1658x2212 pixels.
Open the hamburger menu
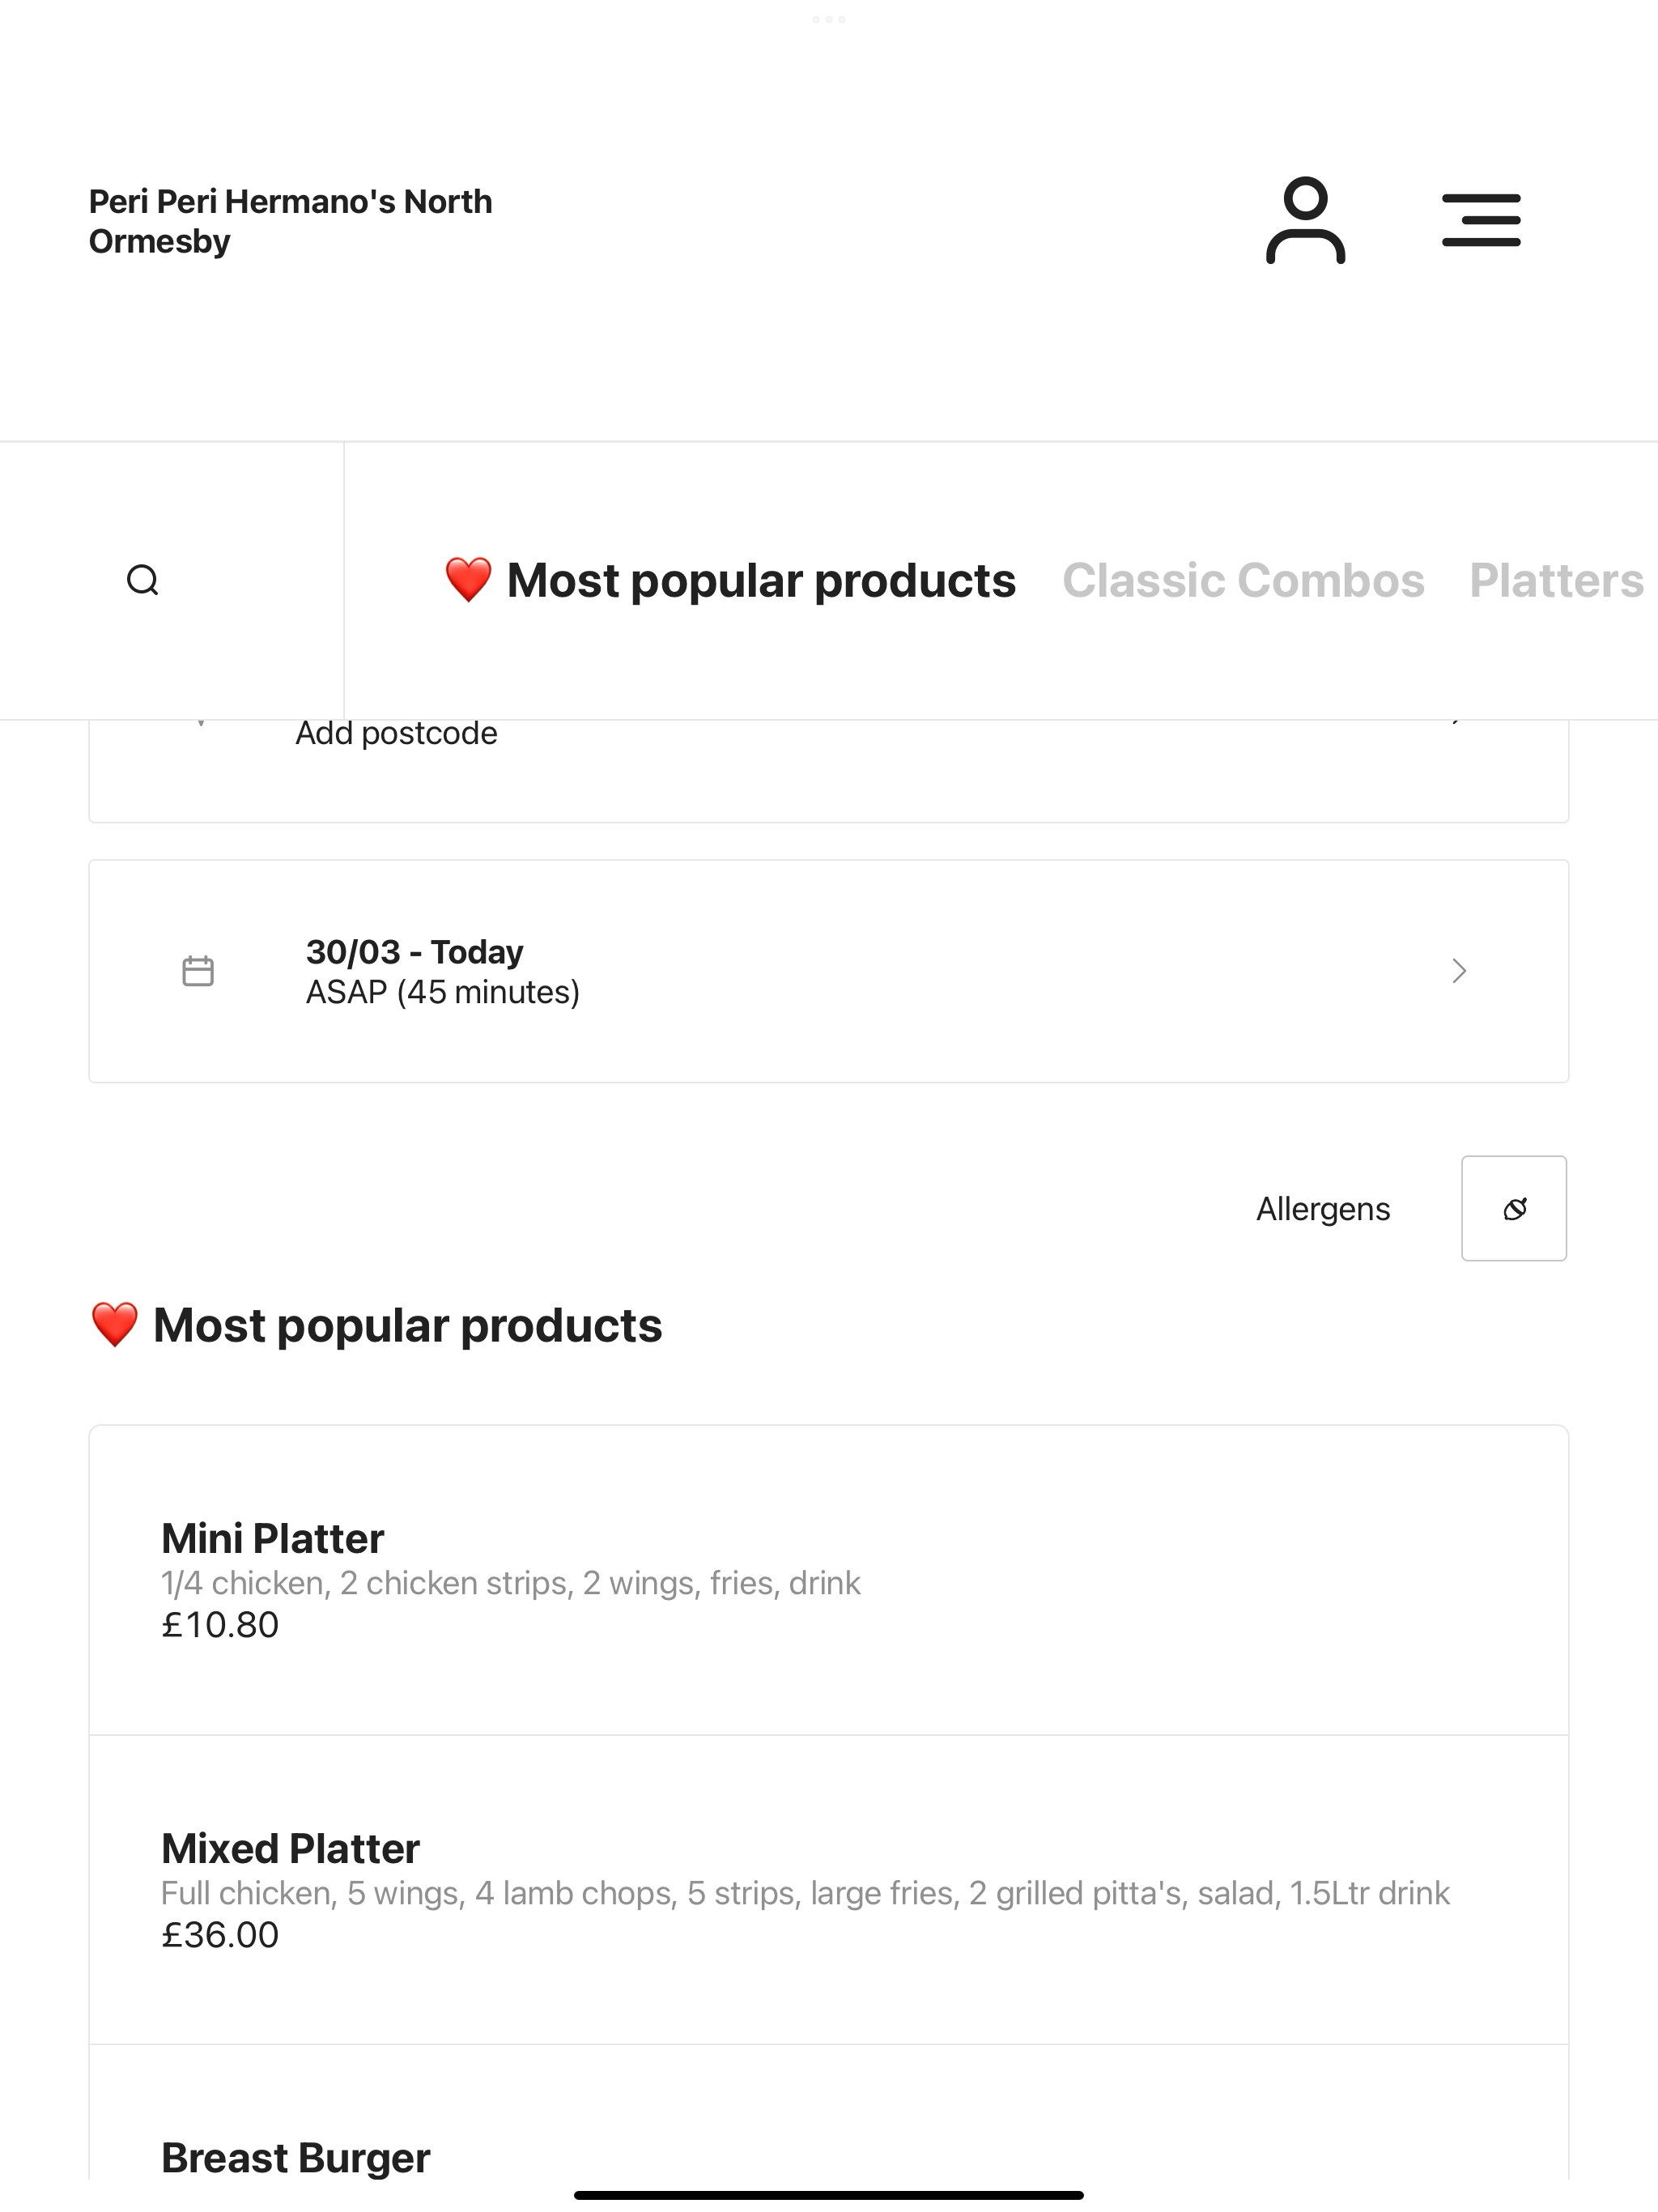coord(1481,220)
